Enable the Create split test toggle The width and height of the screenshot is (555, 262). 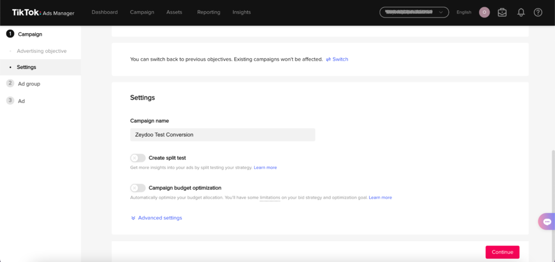138,158
